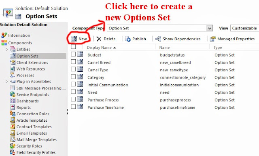Check the Need row checkbox
The width and height of the screenshot is (259, 156).
coord(73,92)
